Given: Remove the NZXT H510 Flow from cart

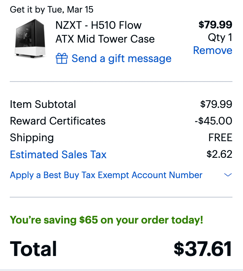Looking at the screenshot, I should click(213, 50).
